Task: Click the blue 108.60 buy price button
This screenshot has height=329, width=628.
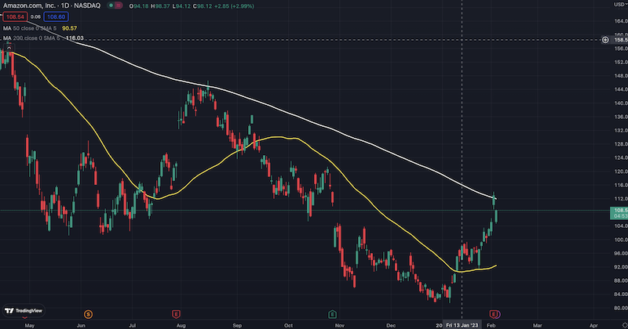Action: point(56,16)
